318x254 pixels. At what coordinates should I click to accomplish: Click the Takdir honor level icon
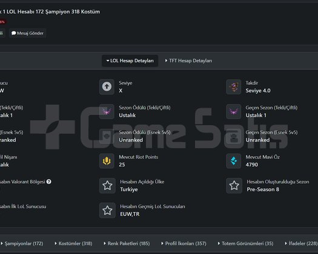[x=234, y=87]
